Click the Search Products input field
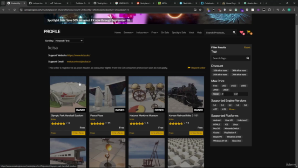 [x=218, y=33]
